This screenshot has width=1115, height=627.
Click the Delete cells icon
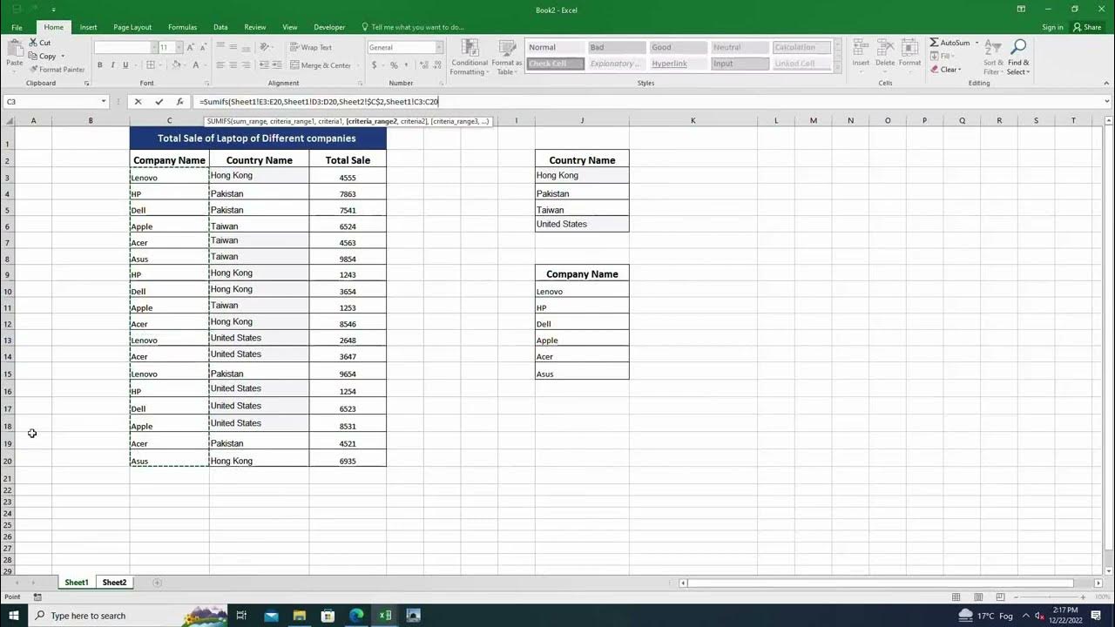point(885,48)
